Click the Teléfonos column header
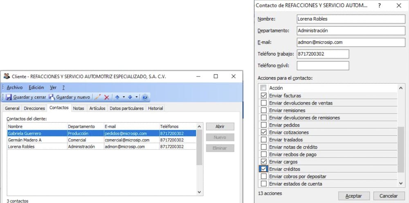The height and width of the screenshot is (203, 409). [178, 126]
